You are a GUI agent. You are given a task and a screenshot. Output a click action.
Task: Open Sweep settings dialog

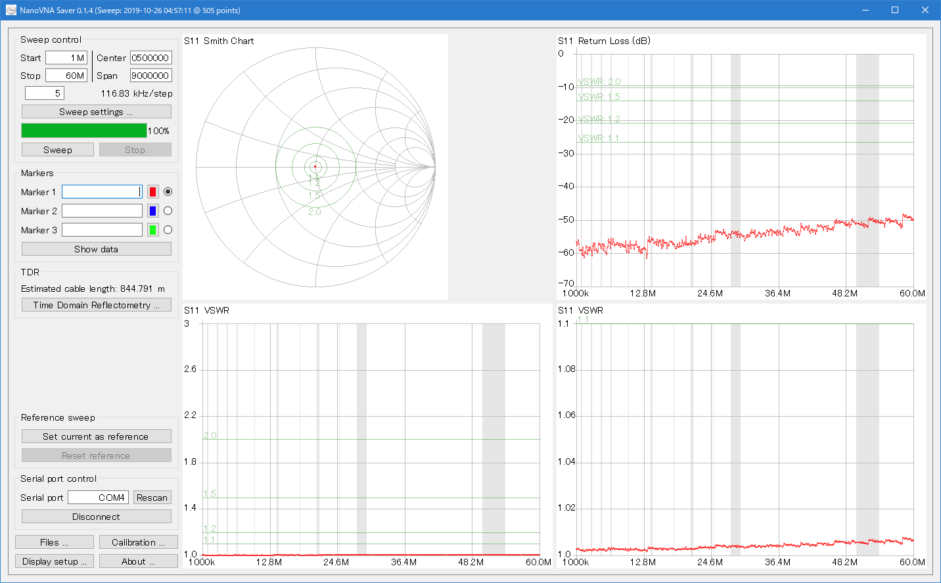[x=96, y=112]
